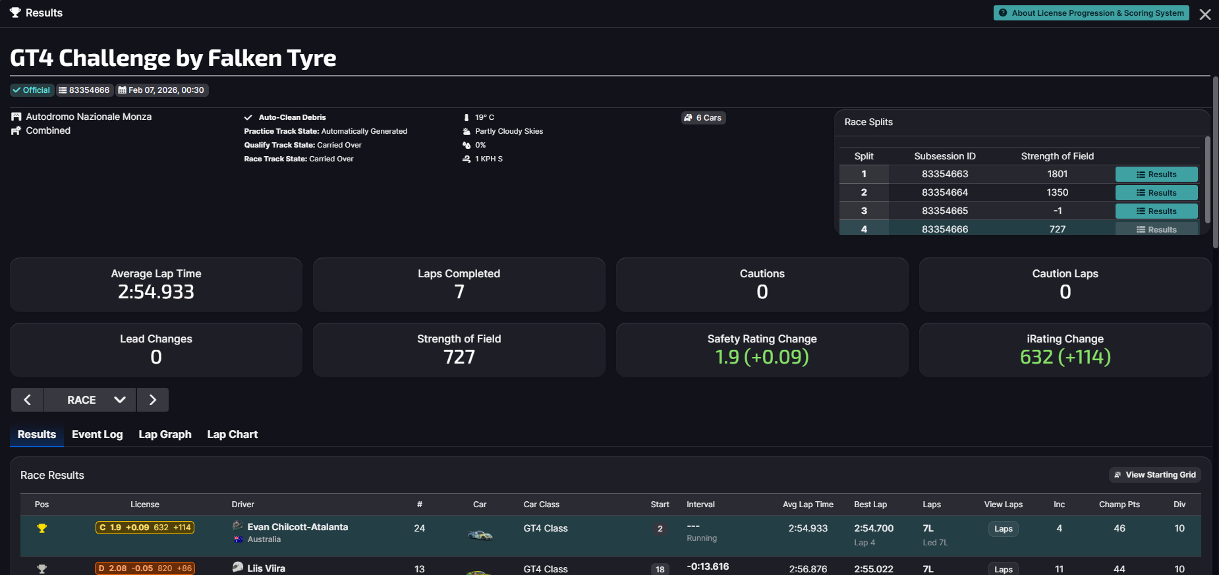
Task: Go to previous session with left chevron
Action: coord(27,400)
